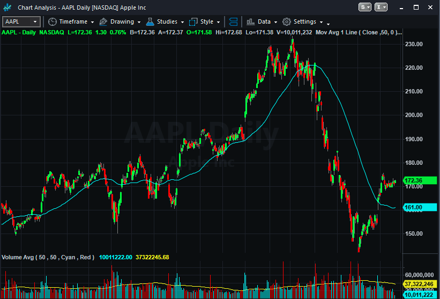Click the Settings gear icon

click(287, 21)
